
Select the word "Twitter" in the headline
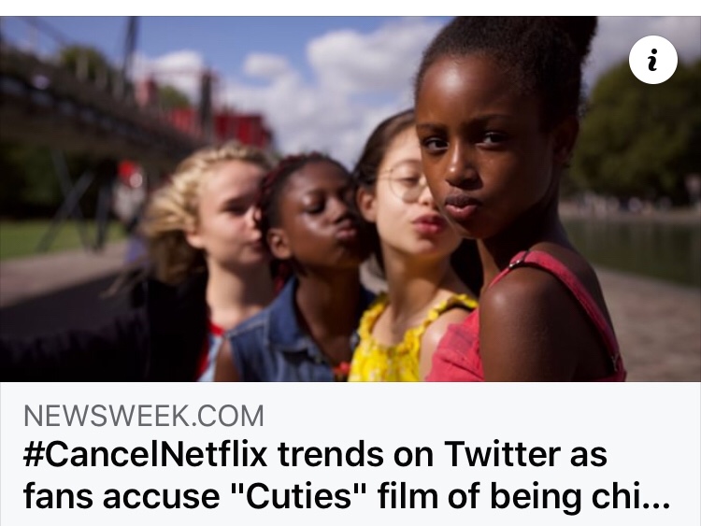point(502,454)
